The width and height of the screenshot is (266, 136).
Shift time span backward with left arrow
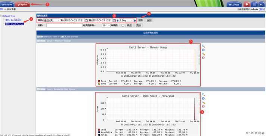(118, 20)
